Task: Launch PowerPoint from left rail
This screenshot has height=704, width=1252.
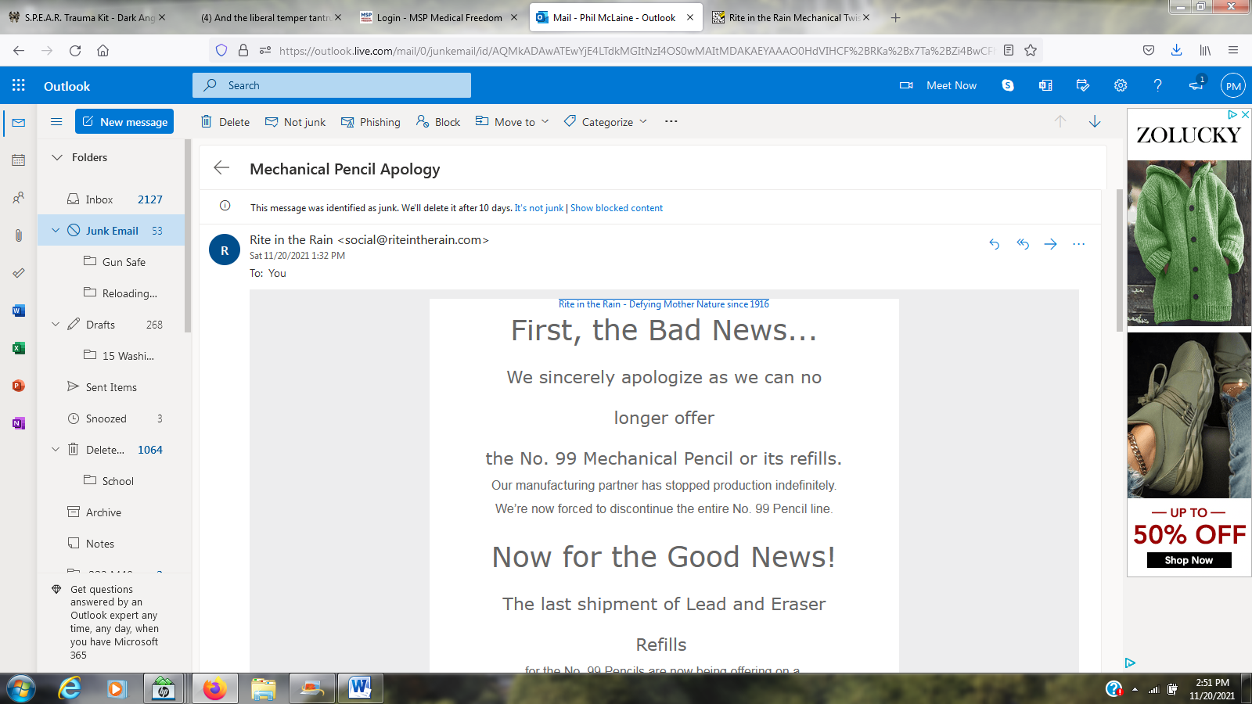Action: tap(19, 386)
